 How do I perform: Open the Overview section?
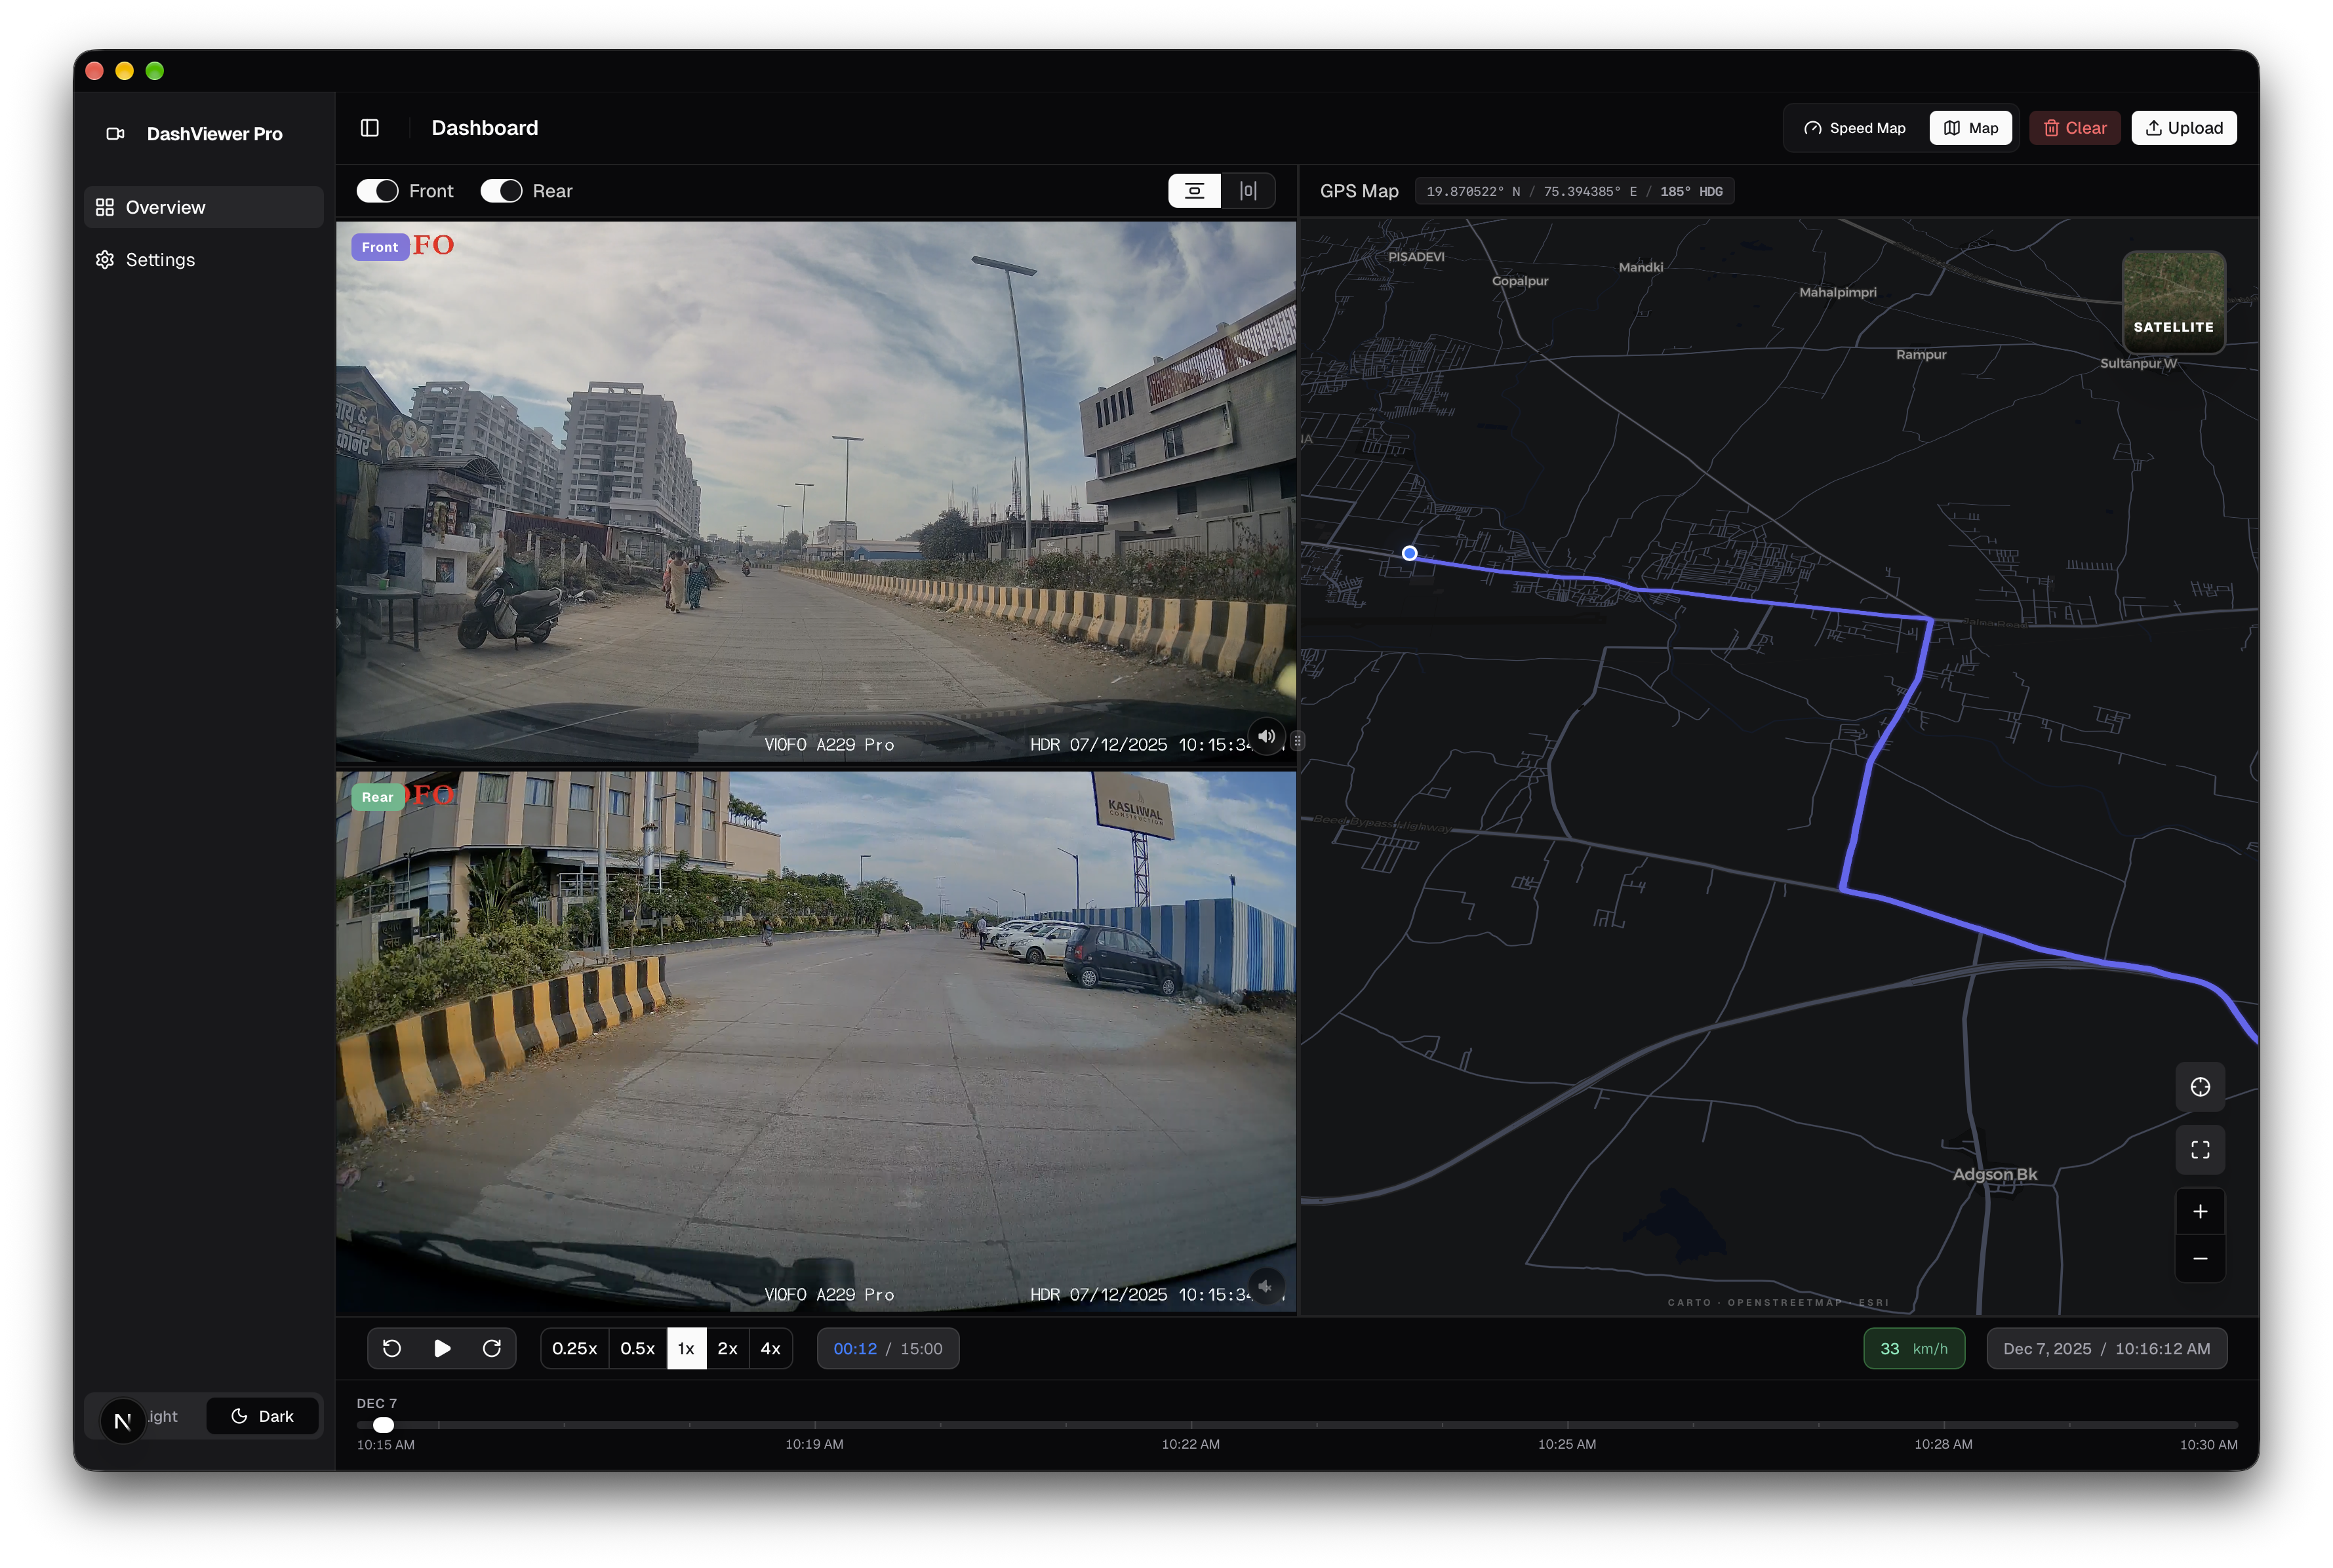[x=204, y=207]
